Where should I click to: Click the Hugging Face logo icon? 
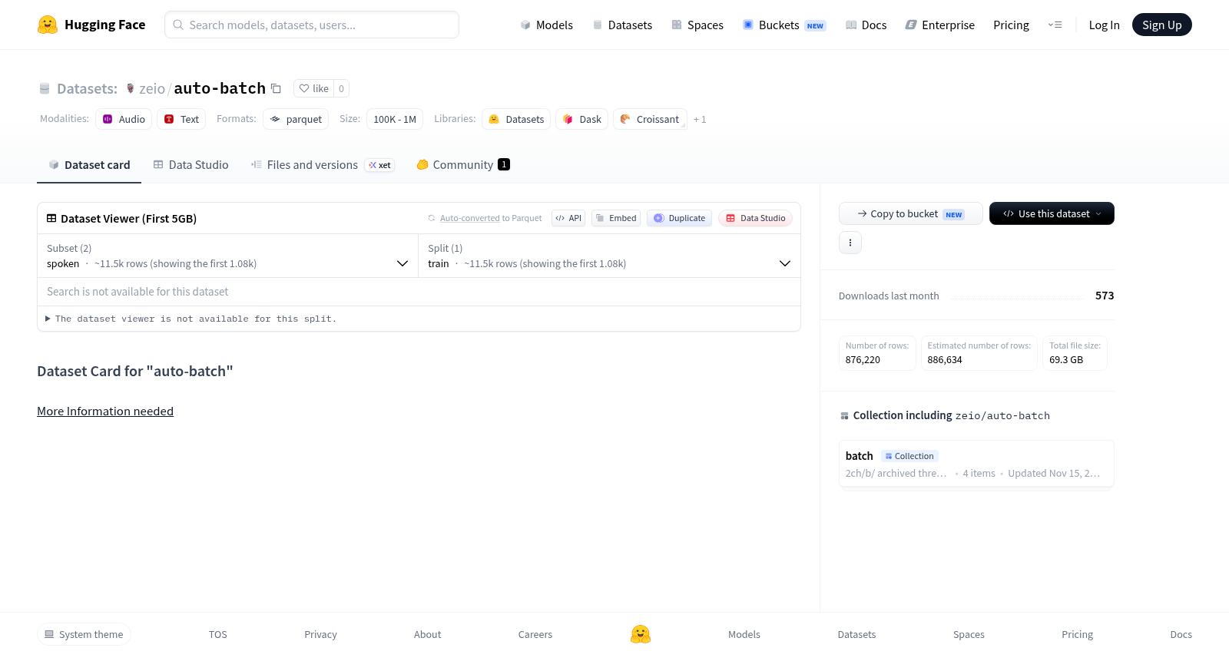pyautogui.click(x=48, y=25)
